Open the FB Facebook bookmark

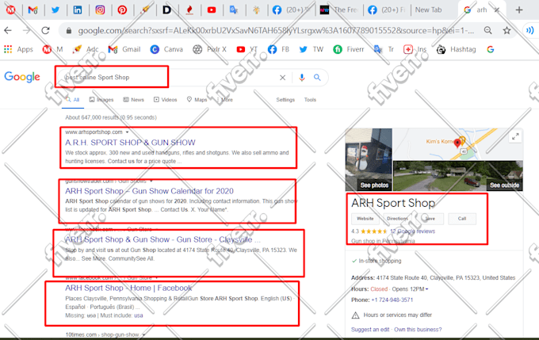(x=278, y=49)
